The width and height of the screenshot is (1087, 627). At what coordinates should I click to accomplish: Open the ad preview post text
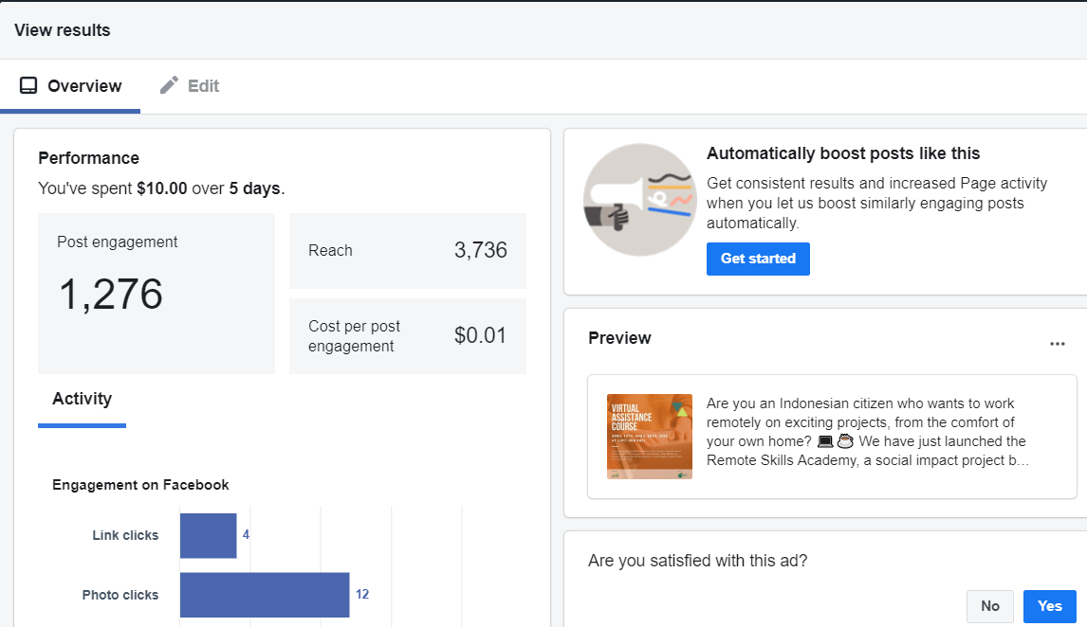click(x=867, y=432)
